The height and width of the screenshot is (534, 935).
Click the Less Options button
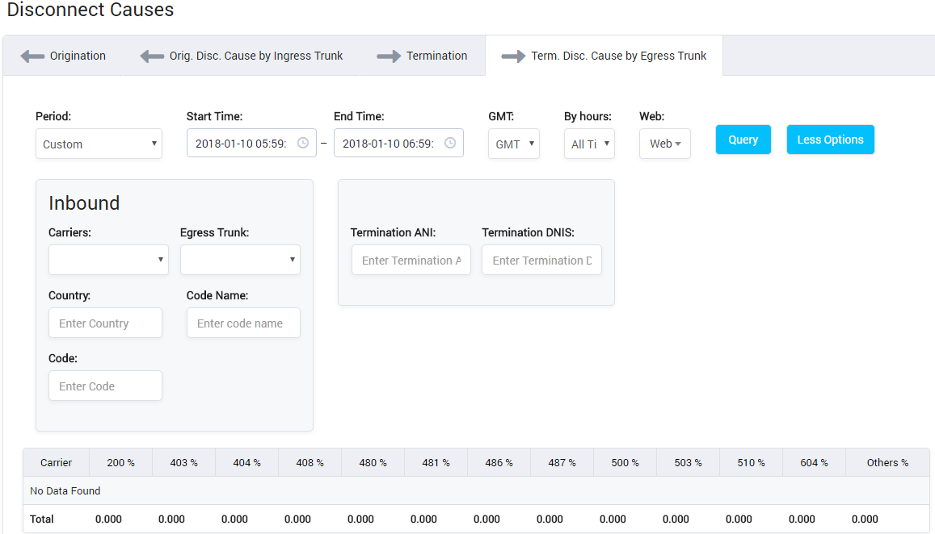(830, 140)
